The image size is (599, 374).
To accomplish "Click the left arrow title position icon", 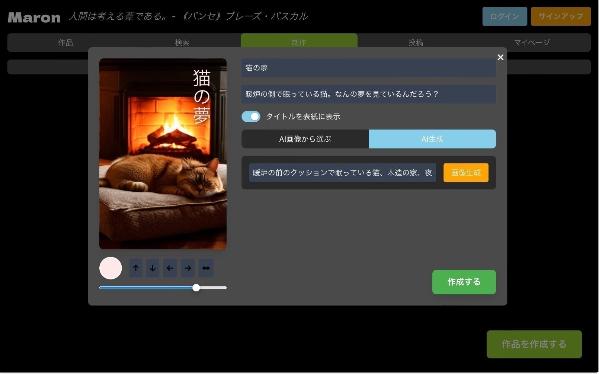I will pos(170,268).
